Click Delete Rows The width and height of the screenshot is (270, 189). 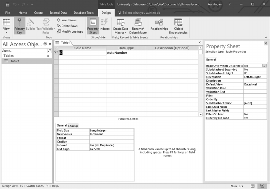point(67,26)
